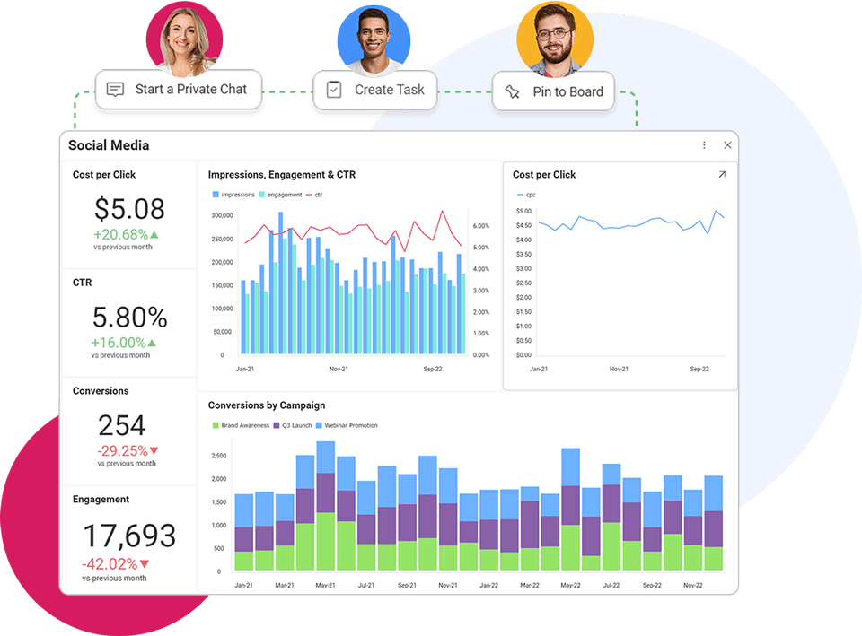Click the $5.08 cost per click value

click(x=129, y=209)
